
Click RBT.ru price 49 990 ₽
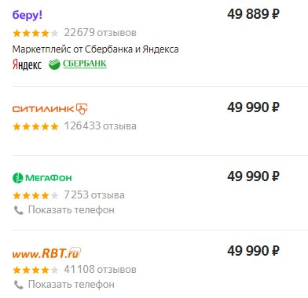[x=253, y=251]
